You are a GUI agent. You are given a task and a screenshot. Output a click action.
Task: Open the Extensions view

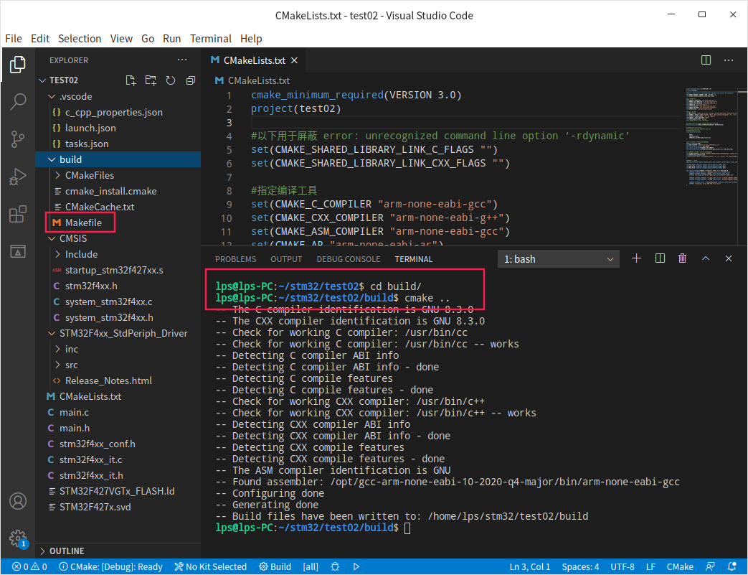coord(17,213)
